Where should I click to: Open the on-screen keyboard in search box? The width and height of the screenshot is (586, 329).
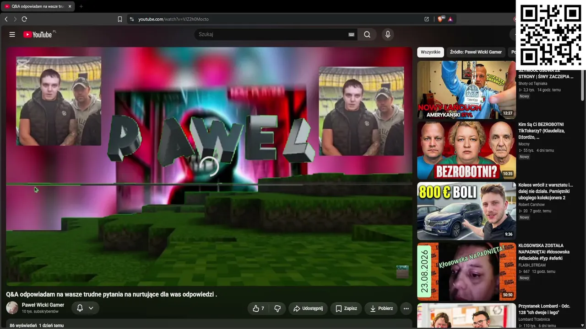pos(352,34)
